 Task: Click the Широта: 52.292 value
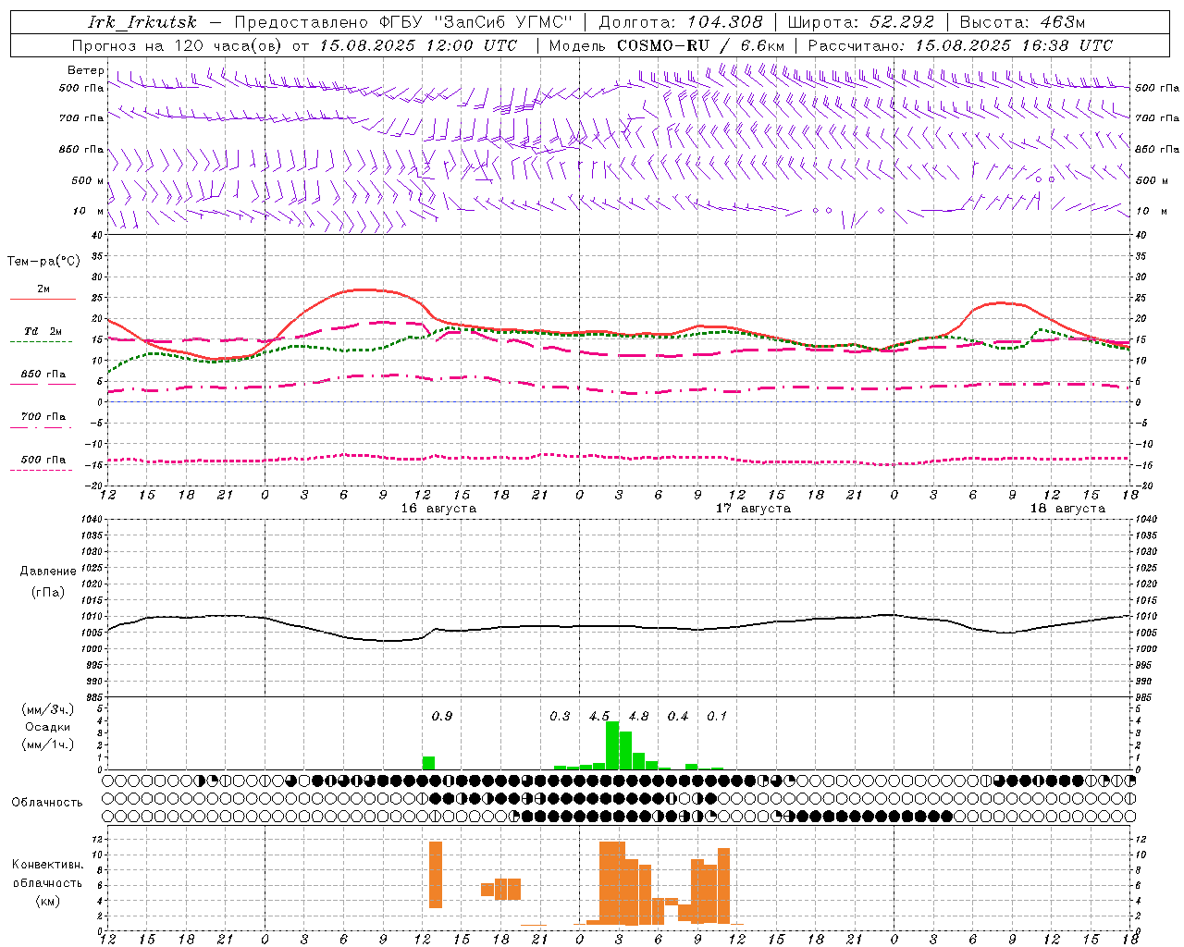pyautogui.click(x=861, y=22)
